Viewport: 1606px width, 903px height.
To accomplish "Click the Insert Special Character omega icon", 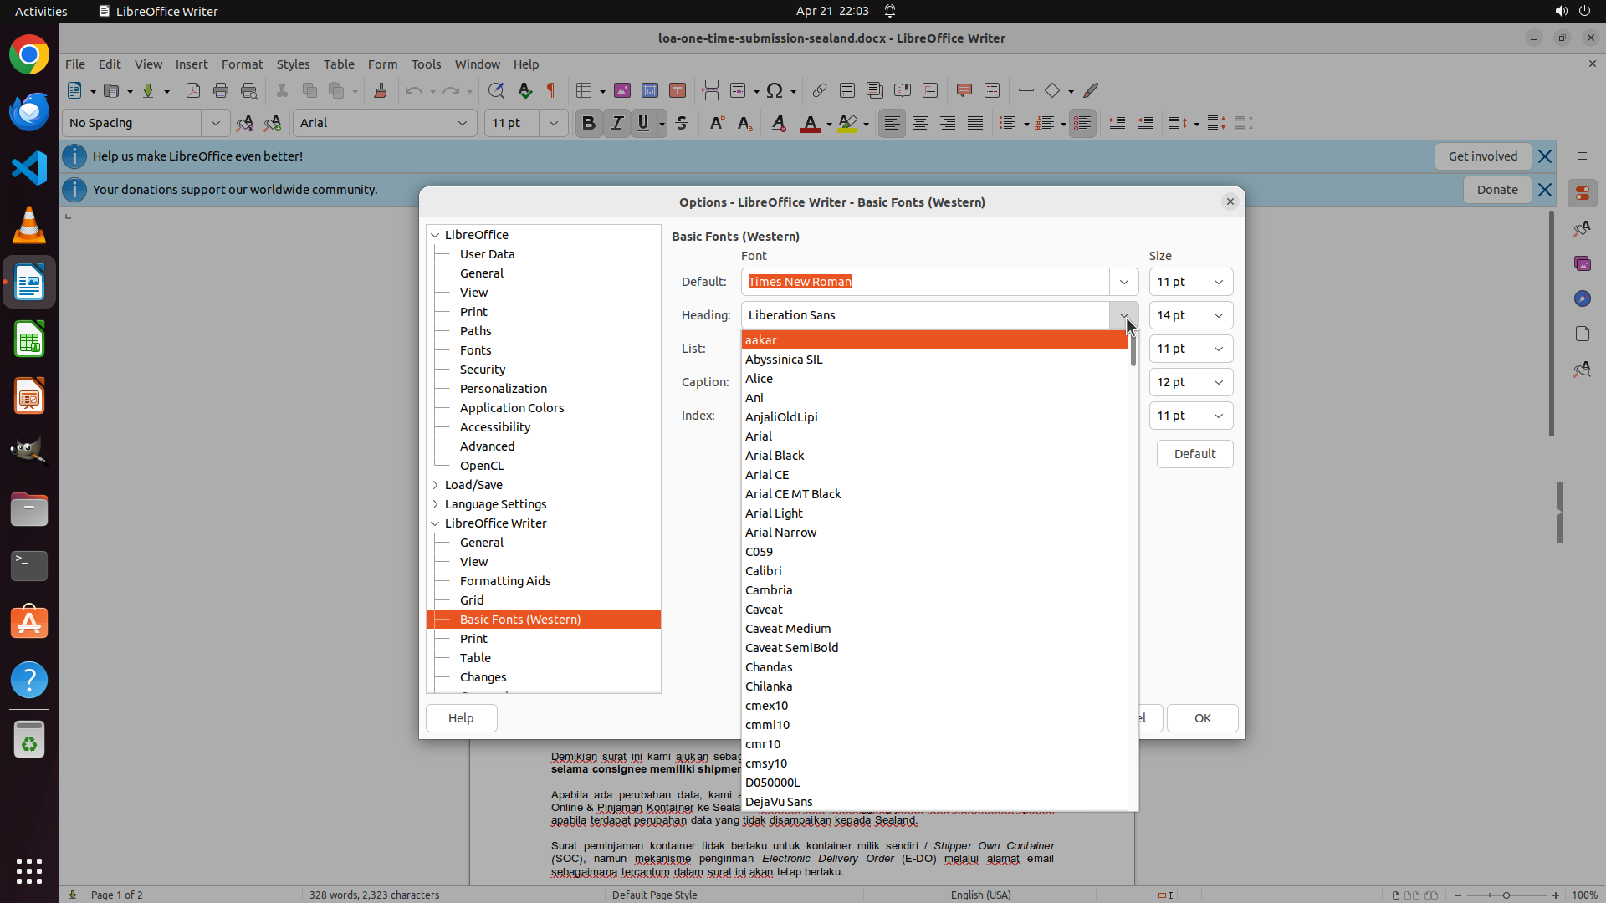I will pos(775,90).
